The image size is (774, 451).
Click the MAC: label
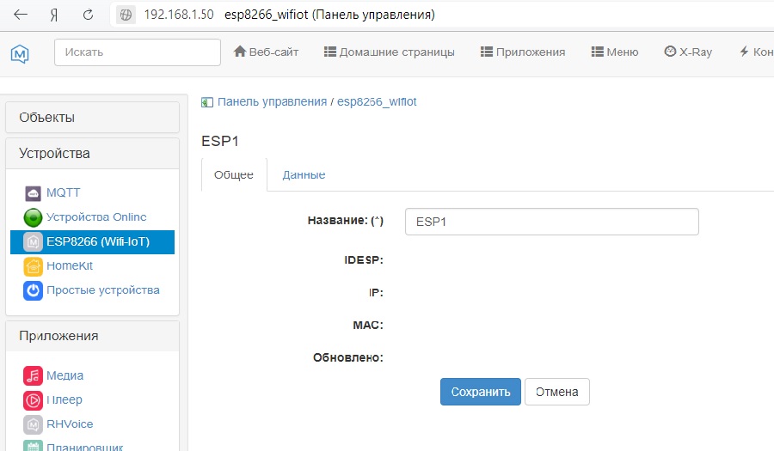pyautogui.click(x=368, y=325)
